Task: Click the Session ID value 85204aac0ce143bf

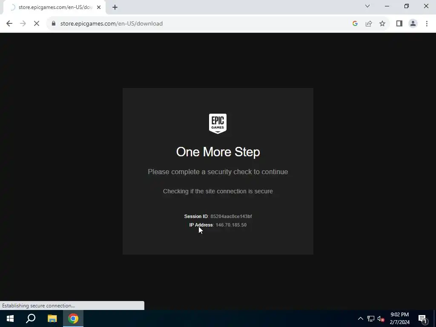Action: tap(231, 216)
